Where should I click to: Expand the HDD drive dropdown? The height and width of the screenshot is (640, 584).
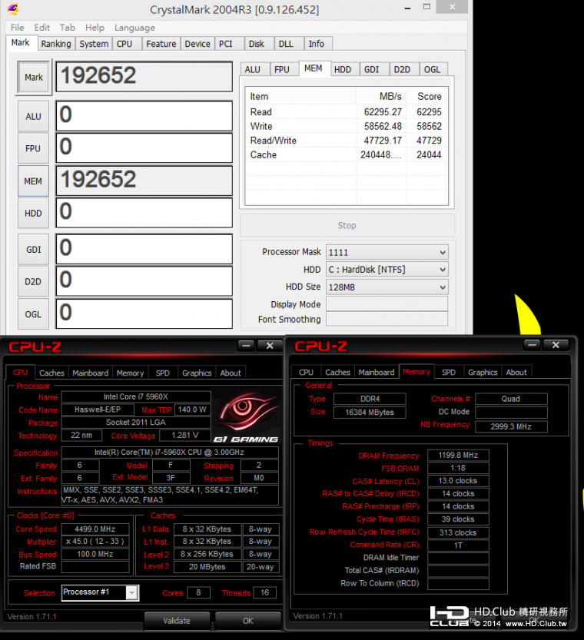[x=443, y=270]
